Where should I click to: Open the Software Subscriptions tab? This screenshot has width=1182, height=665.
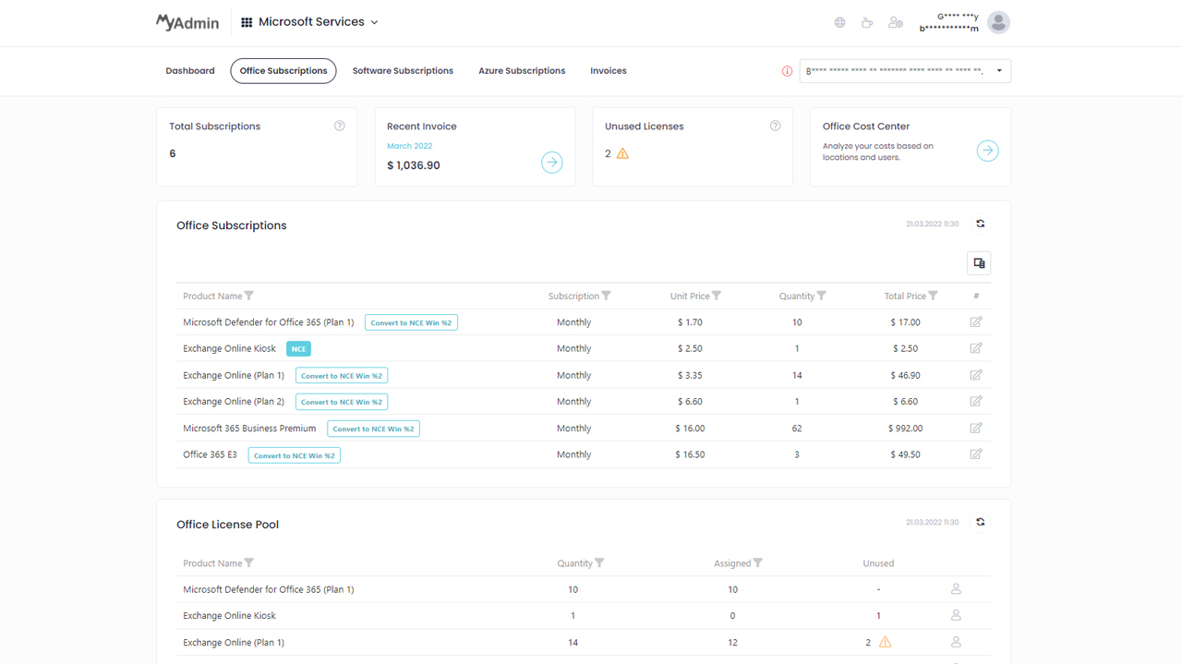[x=403, y=71]
